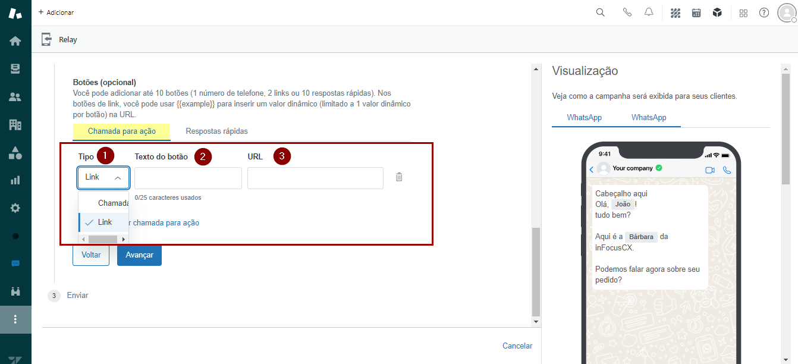
Task: Open the contacts people icon in sidebar
Action: pyautogui.click(x=15, y=97)
